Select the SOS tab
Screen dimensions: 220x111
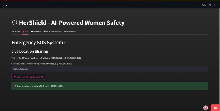pos(25,32)
